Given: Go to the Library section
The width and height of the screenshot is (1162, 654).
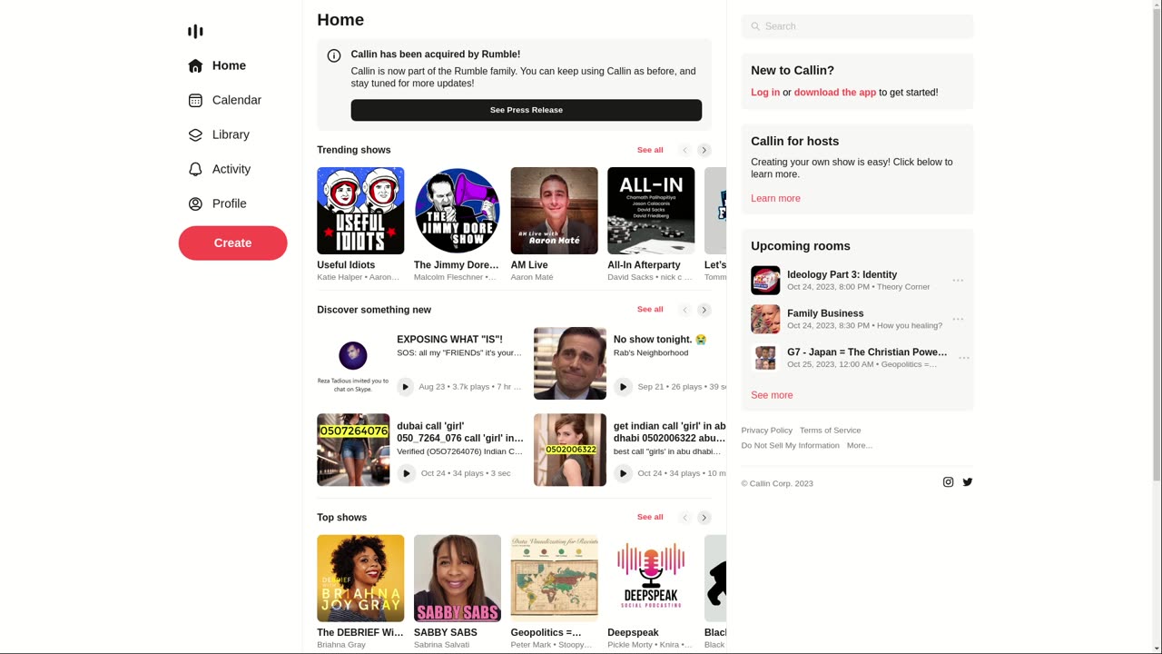Looking at the screenshot, I should coord(219,134).
